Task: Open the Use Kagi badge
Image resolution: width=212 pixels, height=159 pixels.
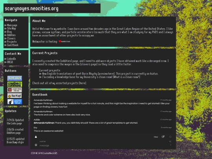Action: point(15,96)
